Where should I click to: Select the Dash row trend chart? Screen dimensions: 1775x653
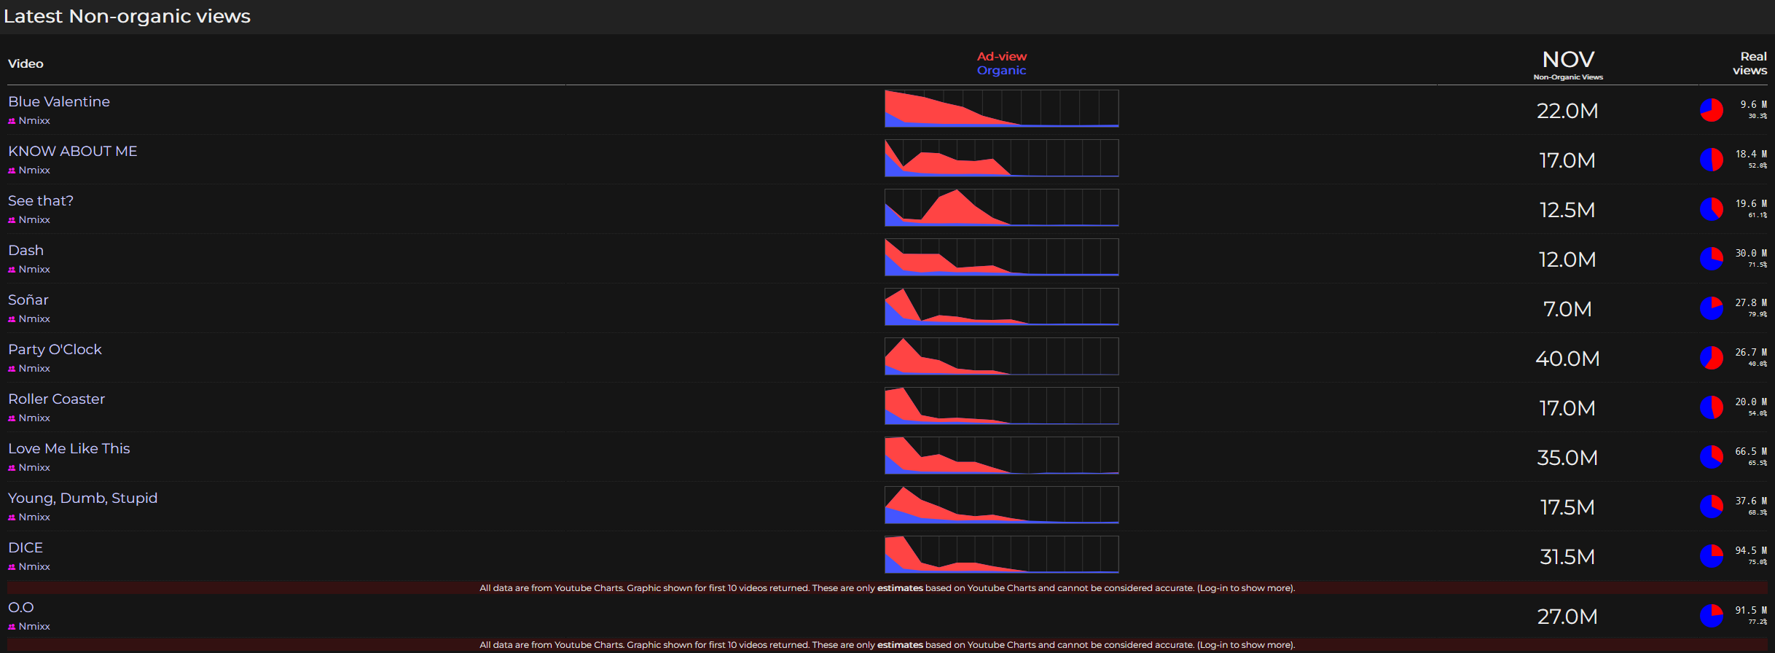click(x=1002, y=257)
